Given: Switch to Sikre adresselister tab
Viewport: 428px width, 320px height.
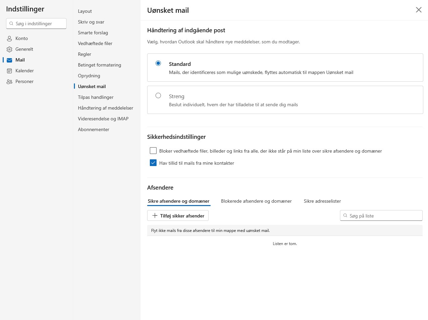Looking at the screenshot, I should (322, 201).
